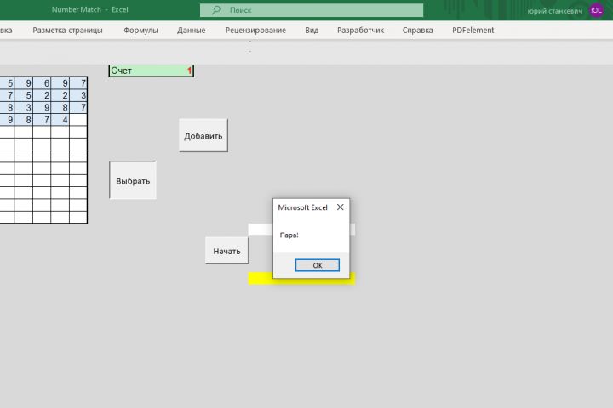The height and width of the screenshot is (408, 613).
Task: Click the Поиск search box
Action: coord(312,10)
